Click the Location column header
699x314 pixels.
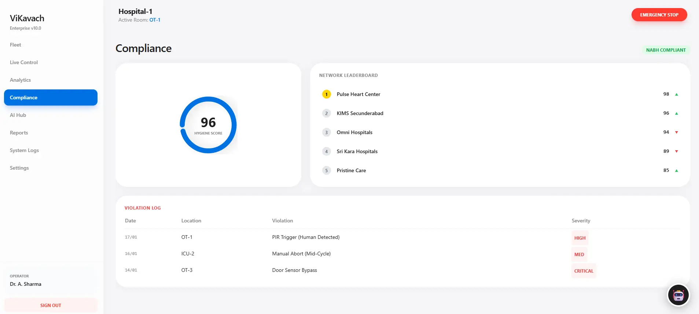pyautogui.click(x=191, y=221)
